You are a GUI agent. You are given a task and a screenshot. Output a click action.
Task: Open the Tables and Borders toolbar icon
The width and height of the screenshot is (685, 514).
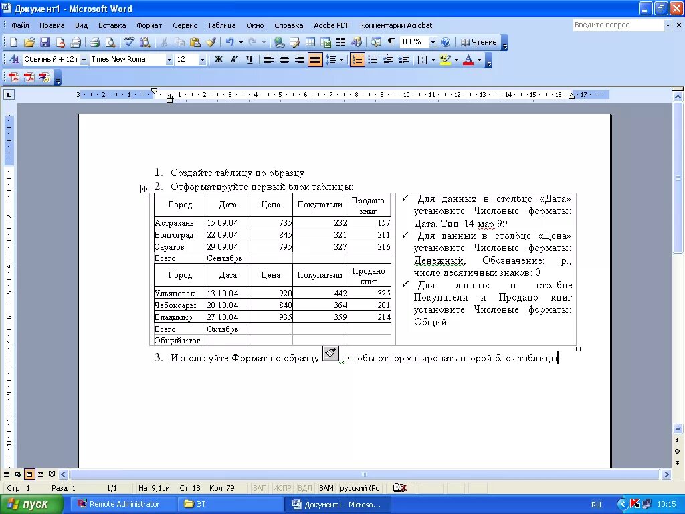coord(295,42)
